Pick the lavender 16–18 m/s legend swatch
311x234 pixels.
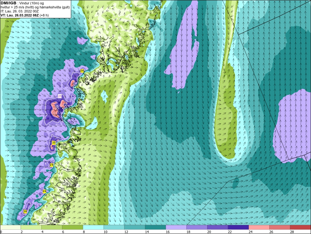[x=176, y=227]
